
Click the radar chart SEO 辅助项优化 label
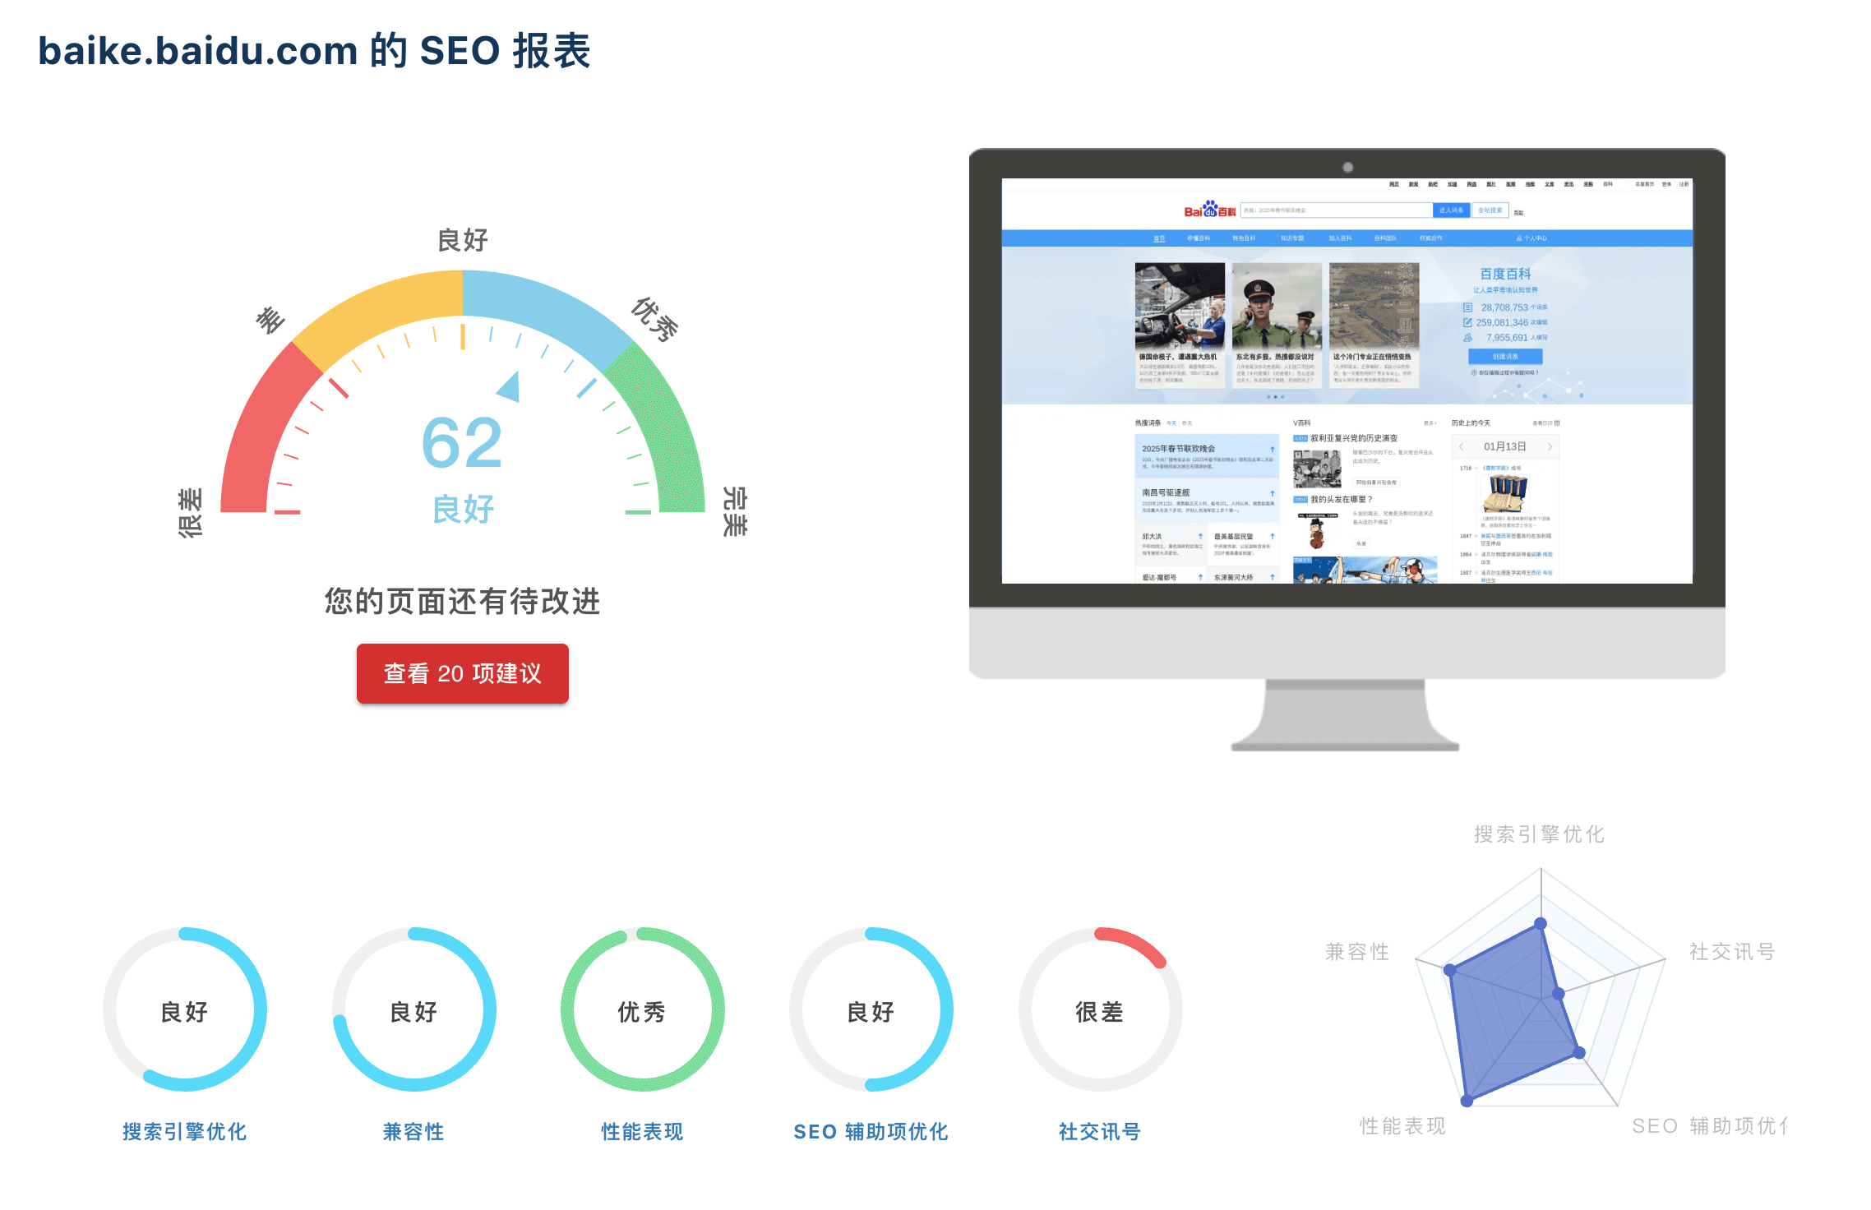coord(1709,1126)
